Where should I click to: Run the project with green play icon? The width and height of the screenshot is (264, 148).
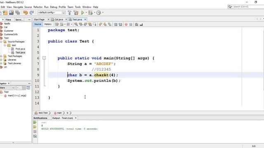point(82,13)
